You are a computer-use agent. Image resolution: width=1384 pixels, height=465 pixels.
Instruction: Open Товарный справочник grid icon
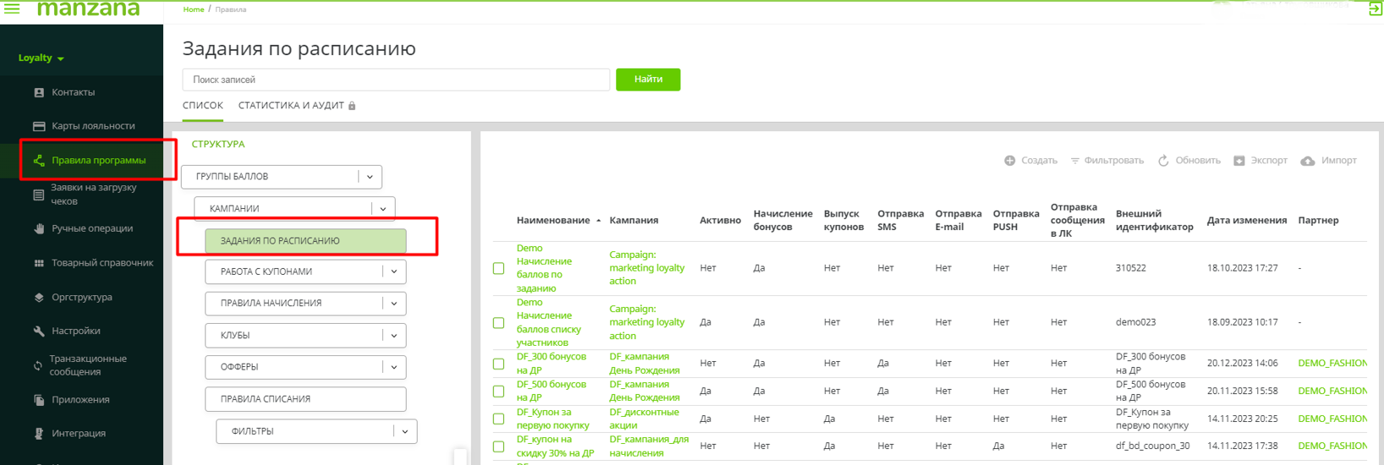pyautogui.click(x=39, y=263)
